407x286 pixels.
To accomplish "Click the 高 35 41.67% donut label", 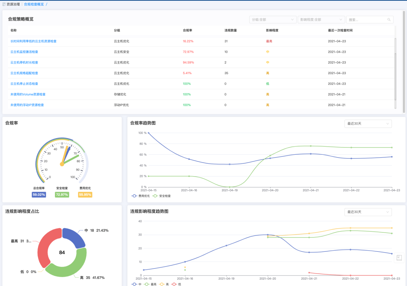I will (92, 278).
